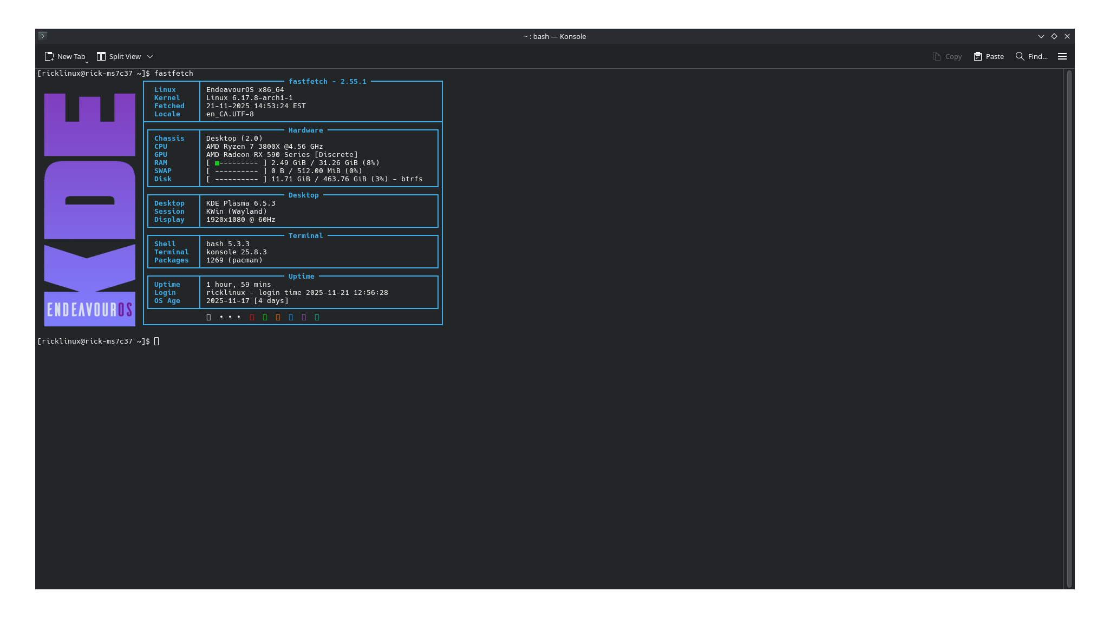This screenshot has width=1110, height=631.
Task: Maximize Konsole with the diamond button
Action: pos(1054,36)
